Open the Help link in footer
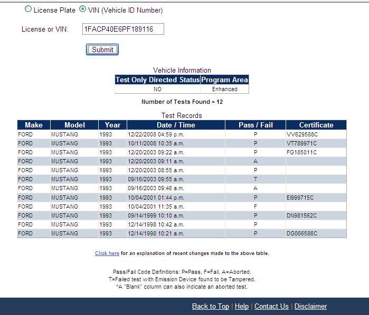 coord(242,306)
